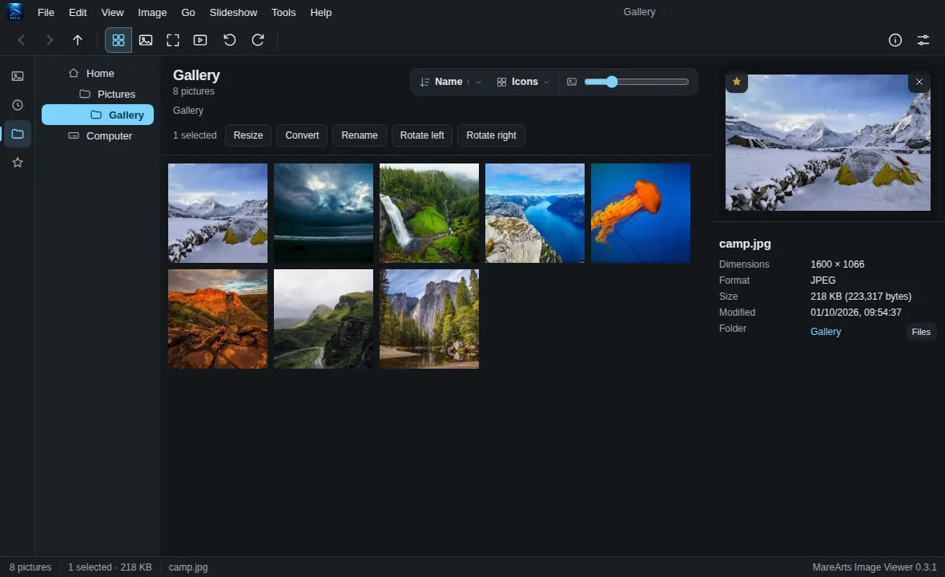The image size is (945, 577).
Task: Select the fjord cliff thumbnail
Action: 535,213
